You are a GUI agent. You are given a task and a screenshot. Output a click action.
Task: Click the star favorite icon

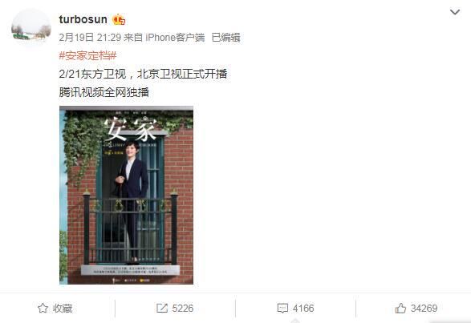[43, 308]
